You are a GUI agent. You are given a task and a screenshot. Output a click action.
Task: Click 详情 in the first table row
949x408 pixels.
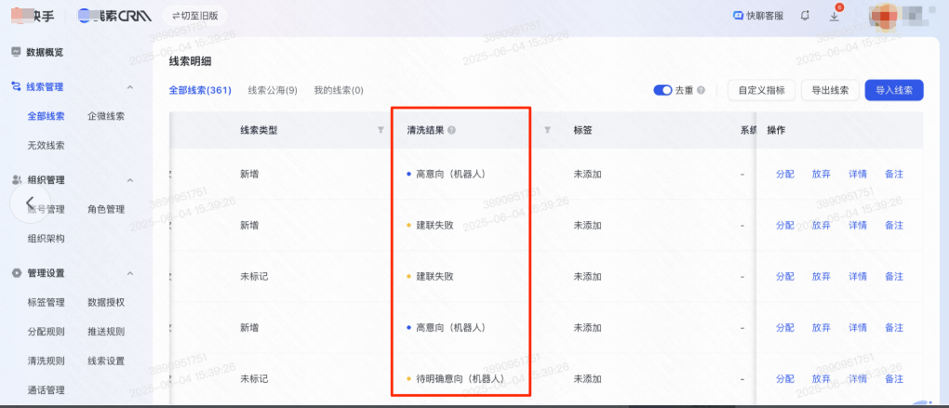[x=858, y=174]
